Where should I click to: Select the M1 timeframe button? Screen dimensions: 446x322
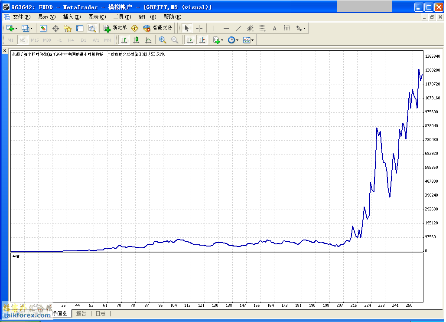10,40
